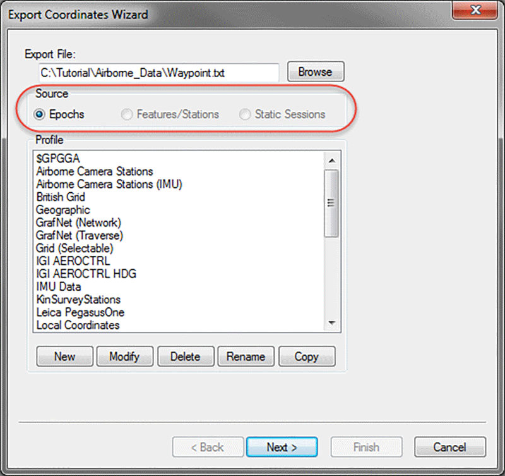The image size is (505, 476).
Task: Click the profile list scrollbar thumb
Action: pyautogui.click(x=331, y=204)
